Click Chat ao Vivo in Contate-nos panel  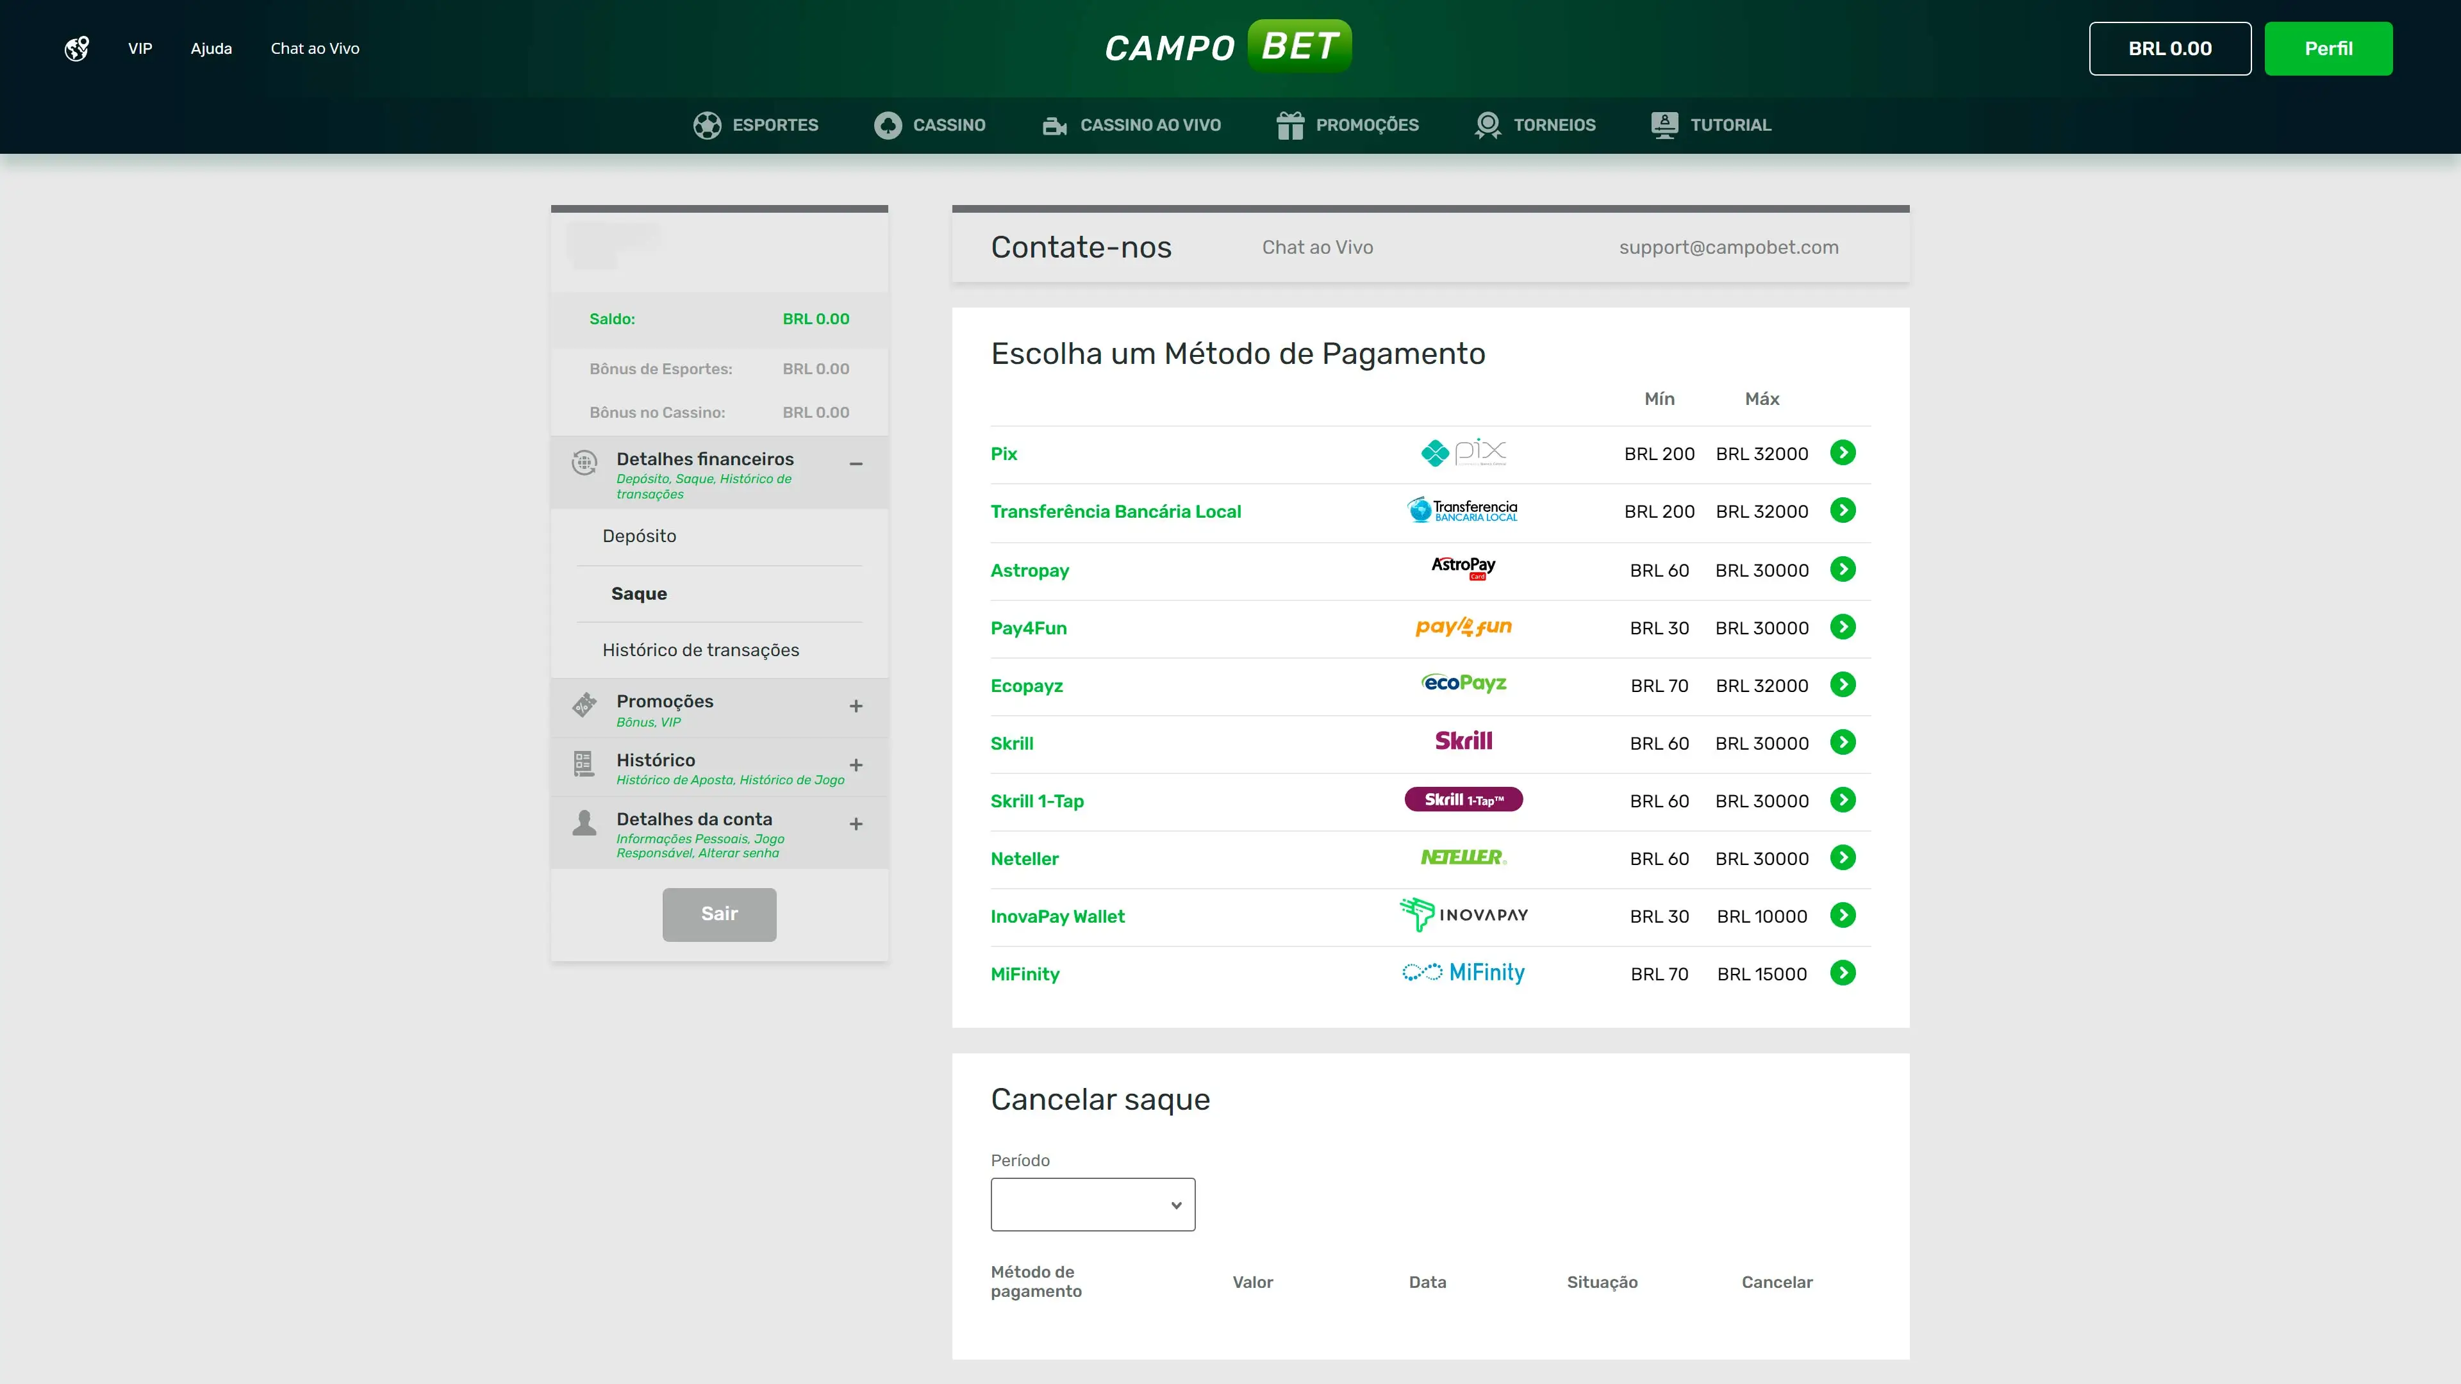1318,247
